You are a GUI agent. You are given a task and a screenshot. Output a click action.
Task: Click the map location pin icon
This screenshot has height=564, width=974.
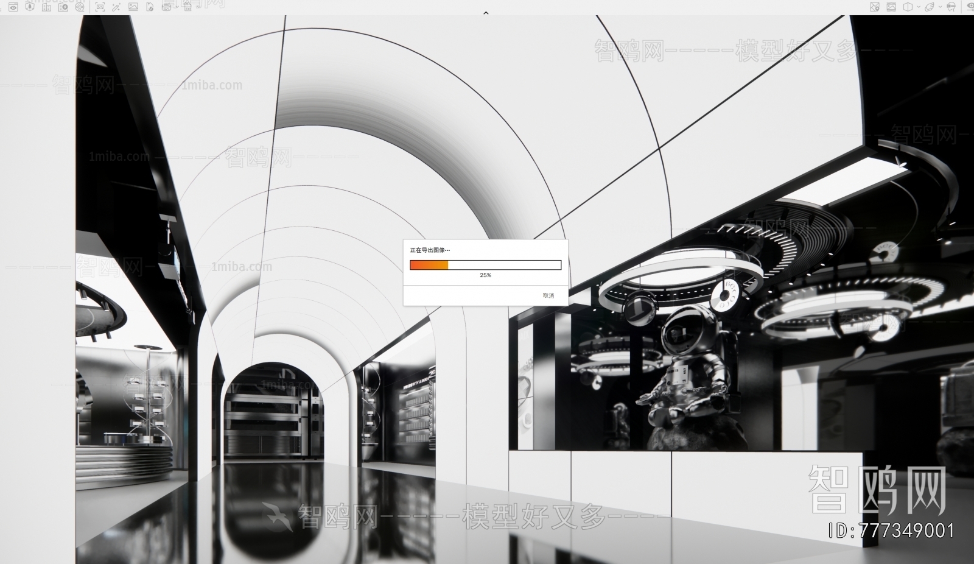[875, 7]
